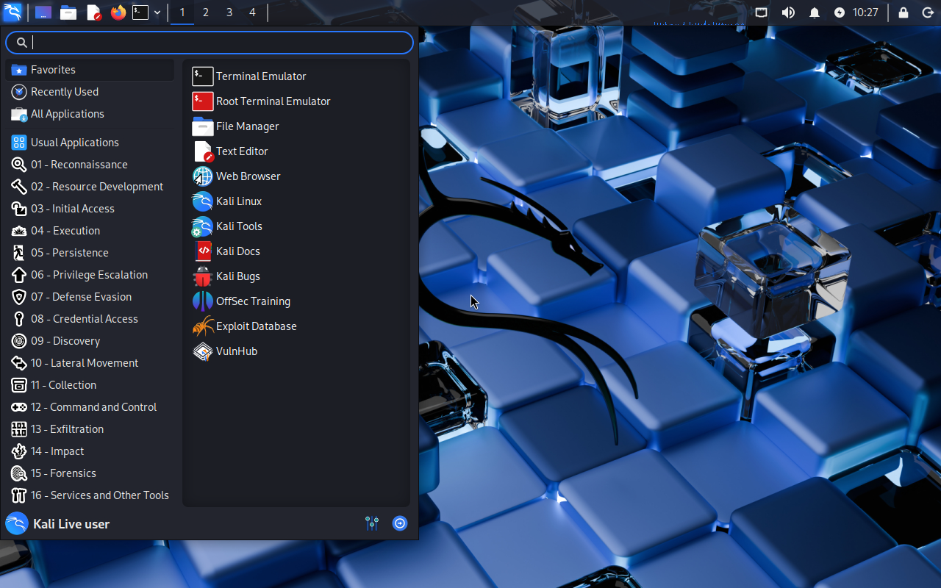Open Exploit Database shortcut

(x=255, y=326)
